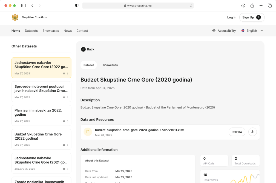Click the Sign Up button
The width and height of the screenshot is (276, 183).
(252, 17)
